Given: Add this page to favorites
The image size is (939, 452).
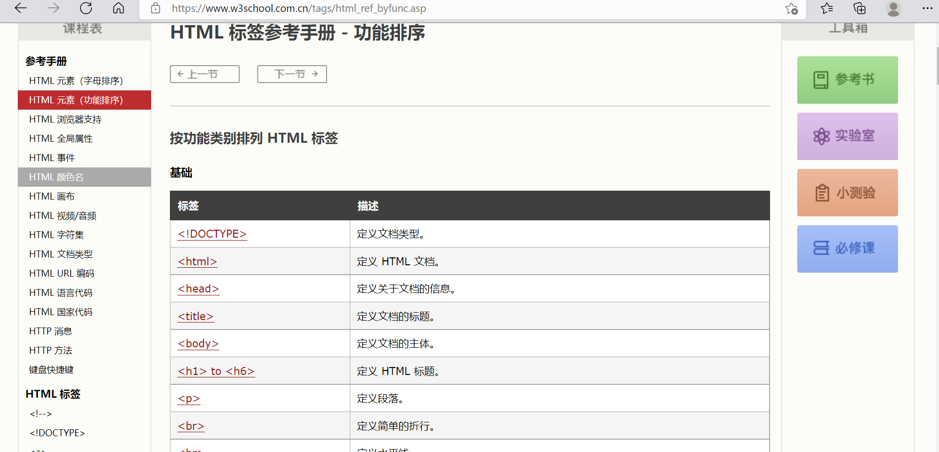Looking at the screenshot, I should tap(791, 8).
